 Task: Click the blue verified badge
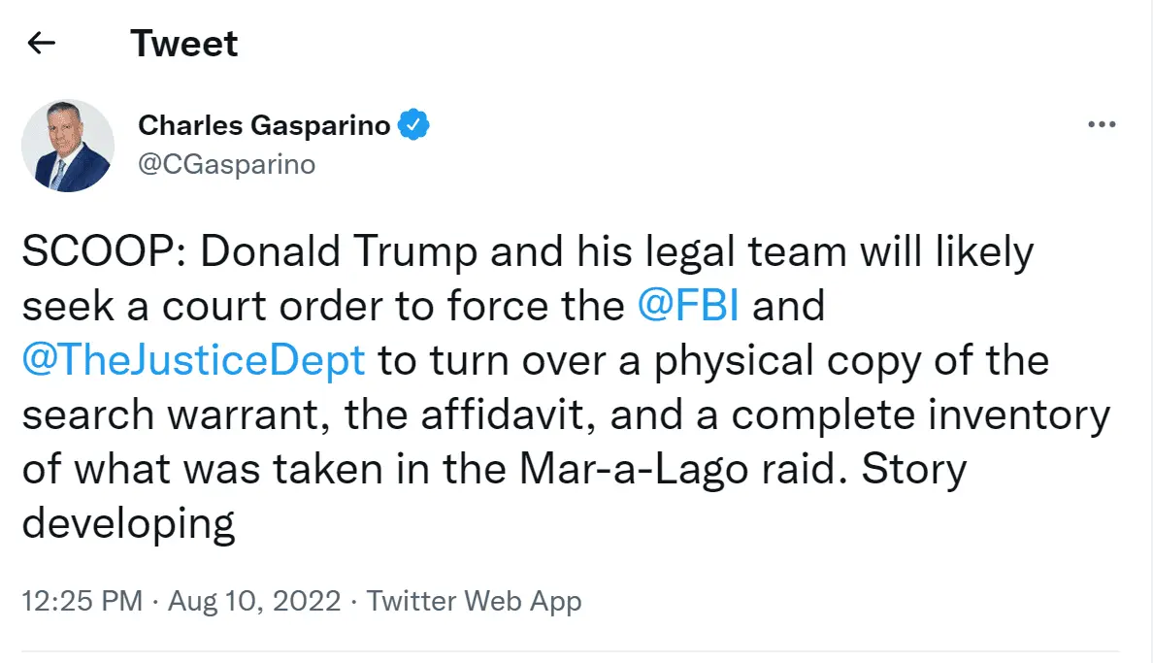[x=416, y=125]
